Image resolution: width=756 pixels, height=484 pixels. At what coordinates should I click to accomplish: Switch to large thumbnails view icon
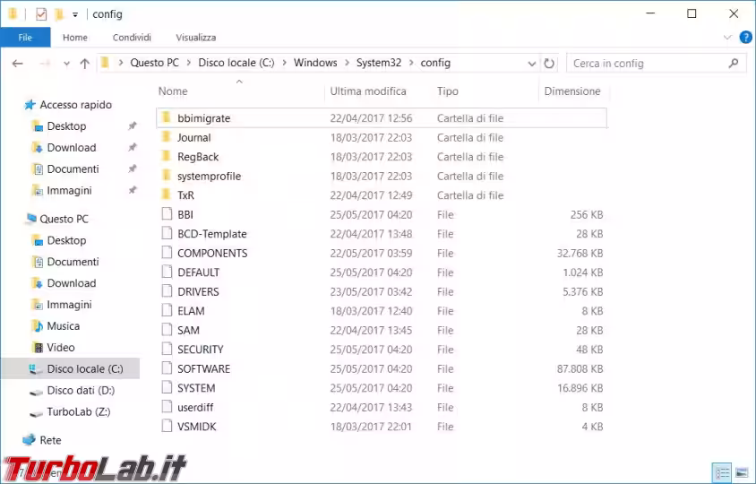coord(741,471)
